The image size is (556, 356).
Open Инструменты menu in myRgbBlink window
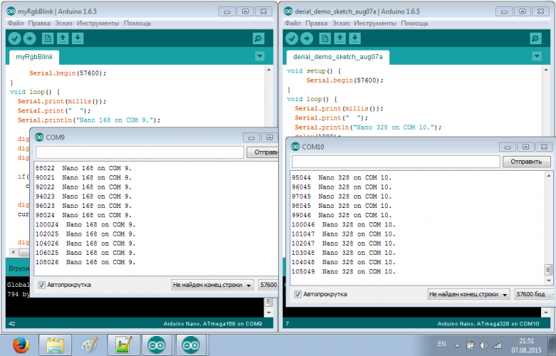(x=98, y=23)
